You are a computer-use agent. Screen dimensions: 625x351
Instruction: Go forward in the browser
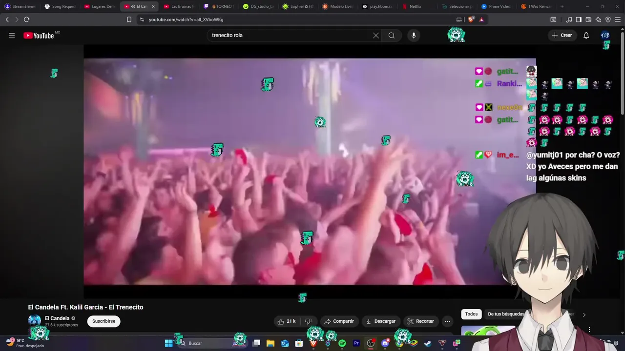(17, 19)
